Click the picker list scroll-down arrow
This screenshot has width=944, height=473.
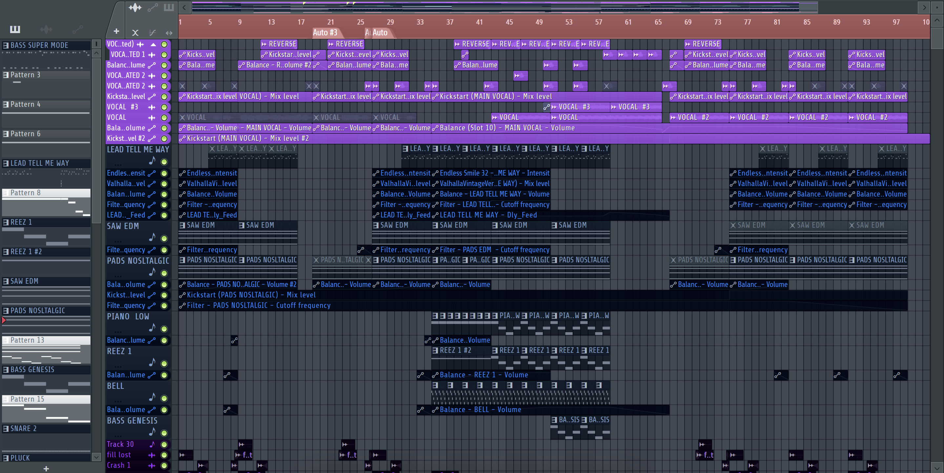click(96, 457)
